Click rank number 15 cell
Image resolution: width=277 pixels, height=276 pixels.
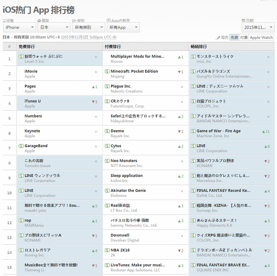[x=10, y=267]
